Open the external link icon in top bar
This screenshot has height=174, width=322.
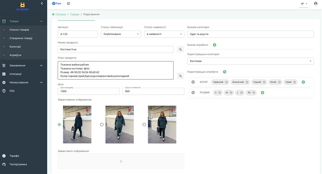[x=69, y=4]
